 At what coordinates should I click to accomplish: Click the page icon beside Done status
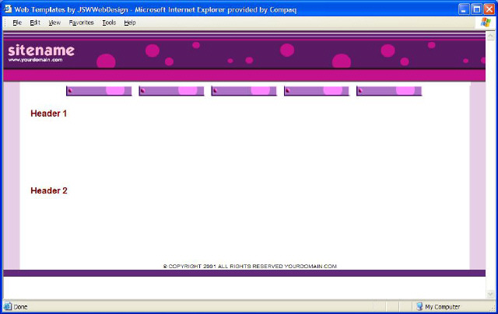point(8,307)
